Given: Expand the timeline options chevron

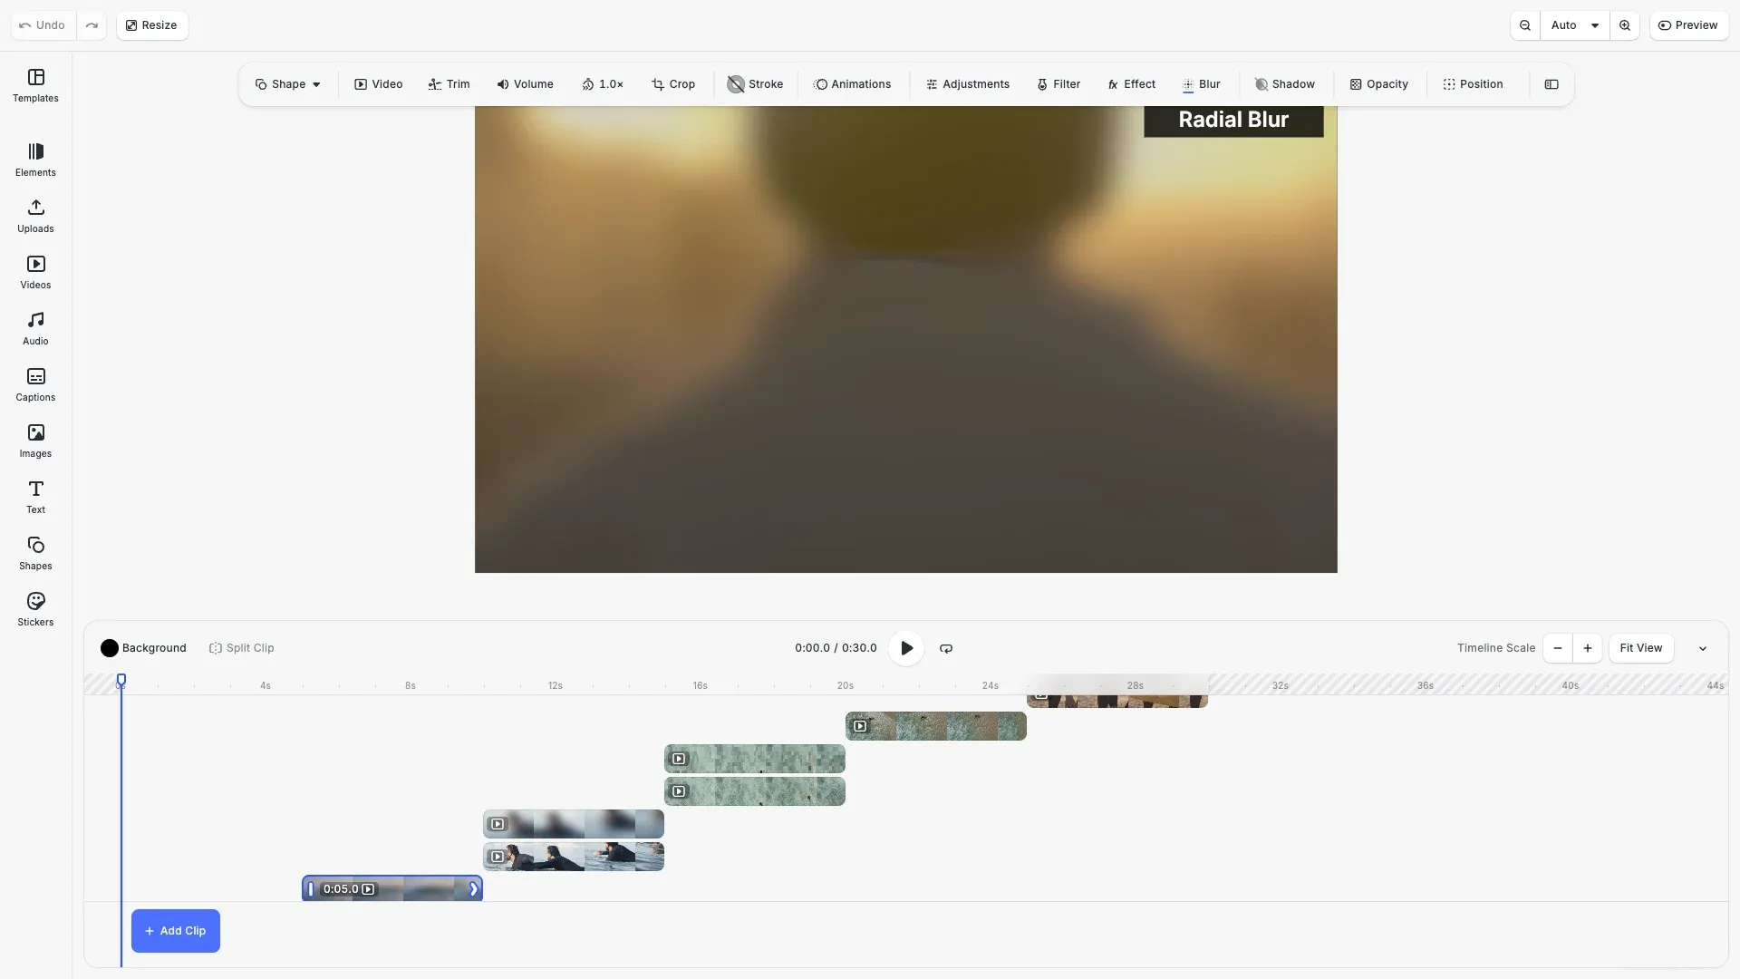Looking at the screenshot, I should [1703, 648].
